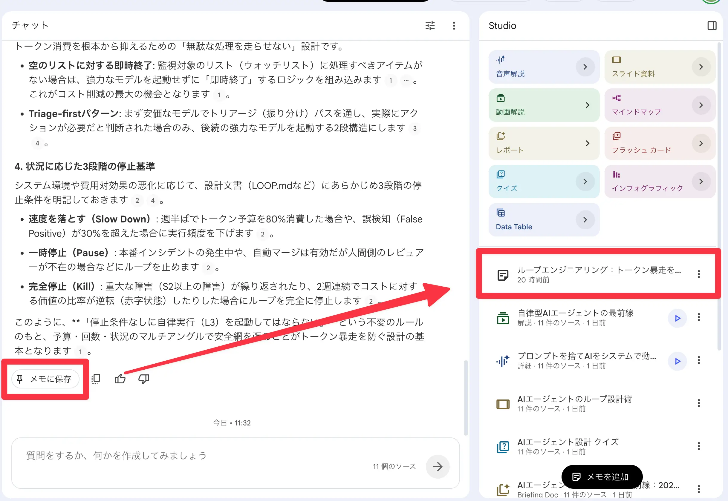Screen dimensions: 728x501
Task: Open citation 2 after 明記しておきます
Action: (137, 201)
